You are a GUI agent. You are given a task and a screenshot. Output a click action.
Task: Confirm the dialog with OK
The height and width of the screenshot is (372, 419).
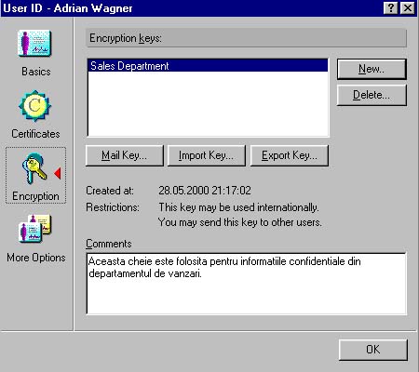click(x=373, y=350)
